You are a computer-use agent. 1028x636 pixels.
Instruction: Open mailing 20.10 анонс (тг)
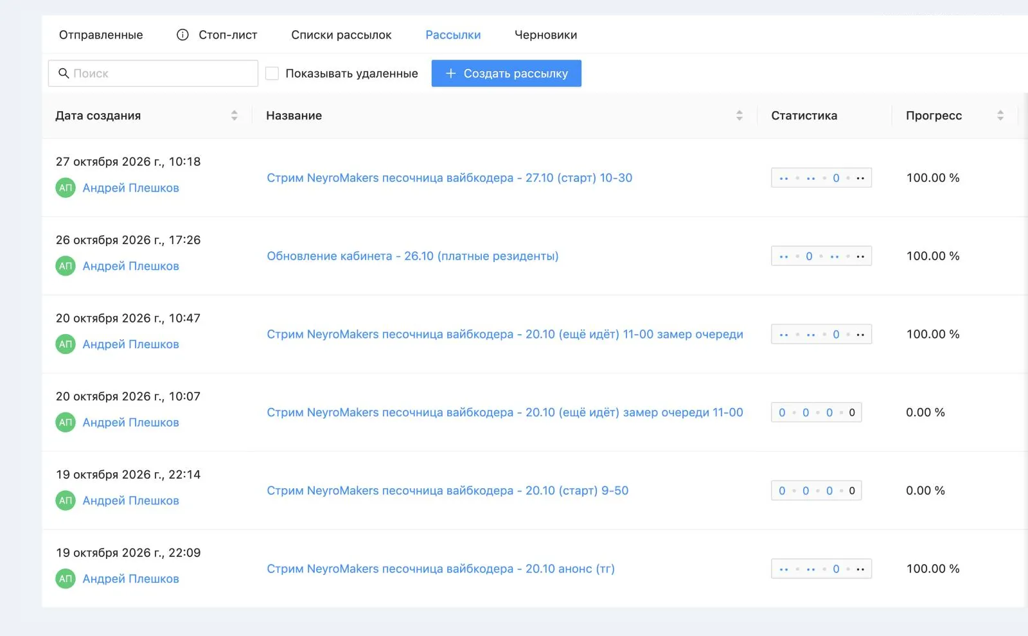point(441,569)
